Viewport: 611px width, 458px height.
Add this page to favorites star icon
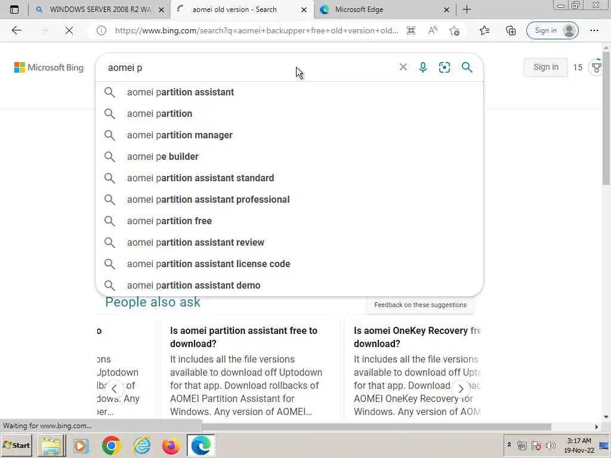(x=454, y=30)
